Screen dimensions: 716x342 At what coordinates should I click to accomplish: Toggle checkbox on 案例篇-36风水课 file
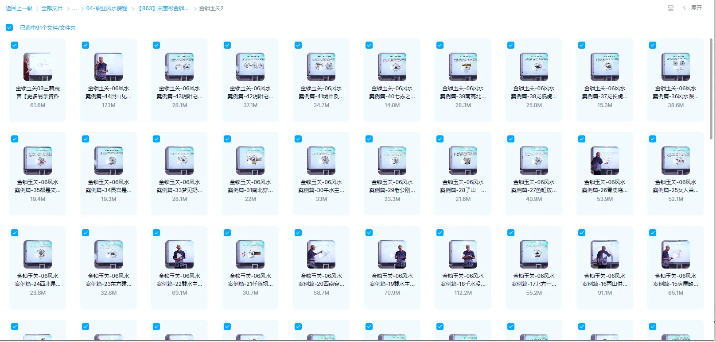point(653,45)
